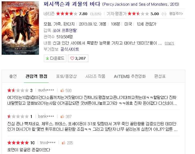Click thumbs-up icon on tnxd**** review

64,143
